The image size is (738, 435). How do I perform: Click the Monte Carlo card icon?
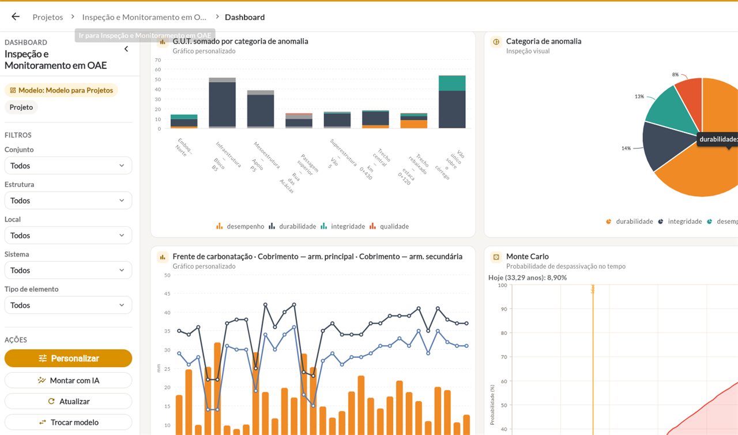[496, 257]
